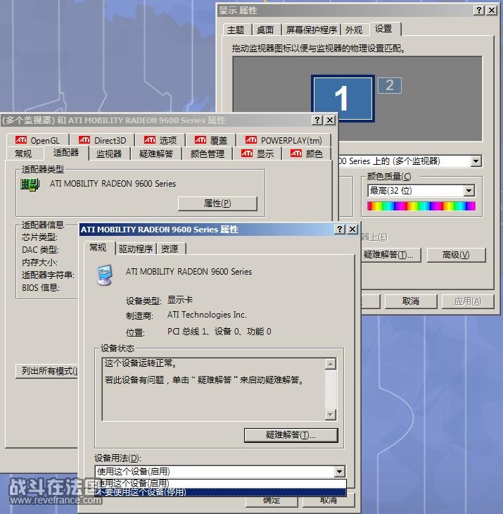Switch to the 常规 tab in multi-monitor properties

(x=24, y=153)
